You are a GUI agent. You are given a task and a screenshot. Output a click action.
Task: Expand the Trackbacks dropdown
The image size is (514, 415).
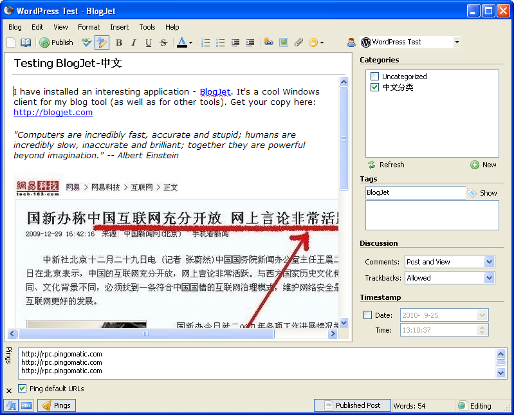[489, 278]
